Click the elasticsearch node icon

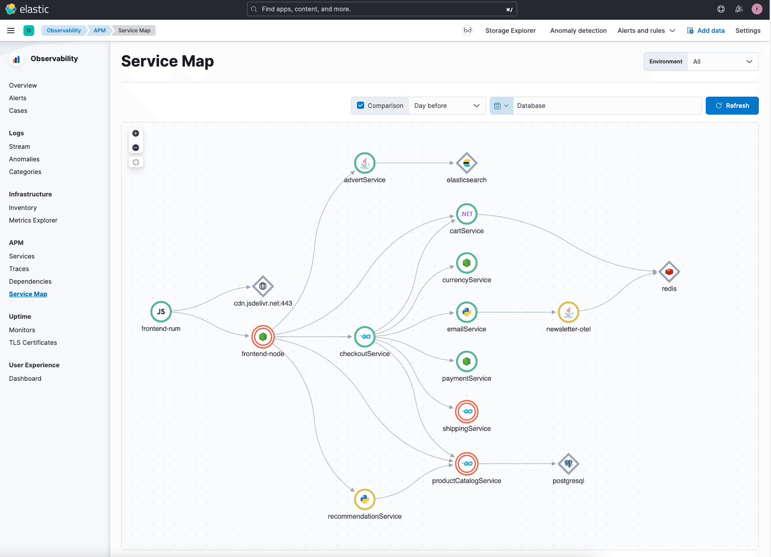466,163
